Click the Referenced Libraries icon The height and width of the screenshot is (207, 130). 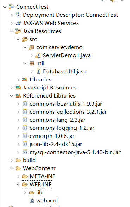[18, 95]
